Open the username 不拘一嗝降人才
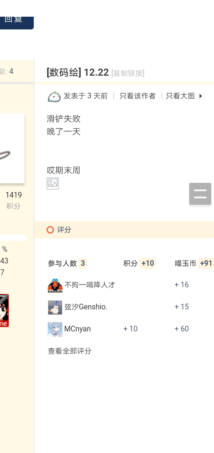Screen dimensions: 214x453 point(90,285)
